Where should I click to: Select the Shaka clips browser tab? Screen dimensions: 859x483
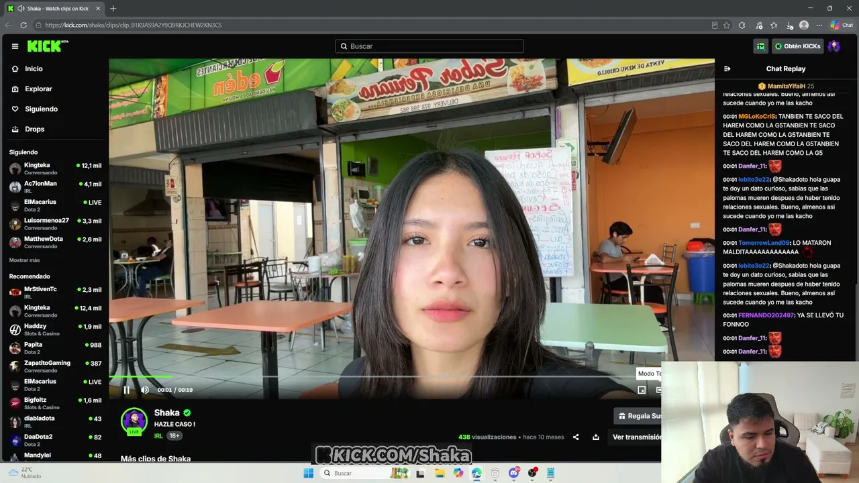click(x=54, y=9)
